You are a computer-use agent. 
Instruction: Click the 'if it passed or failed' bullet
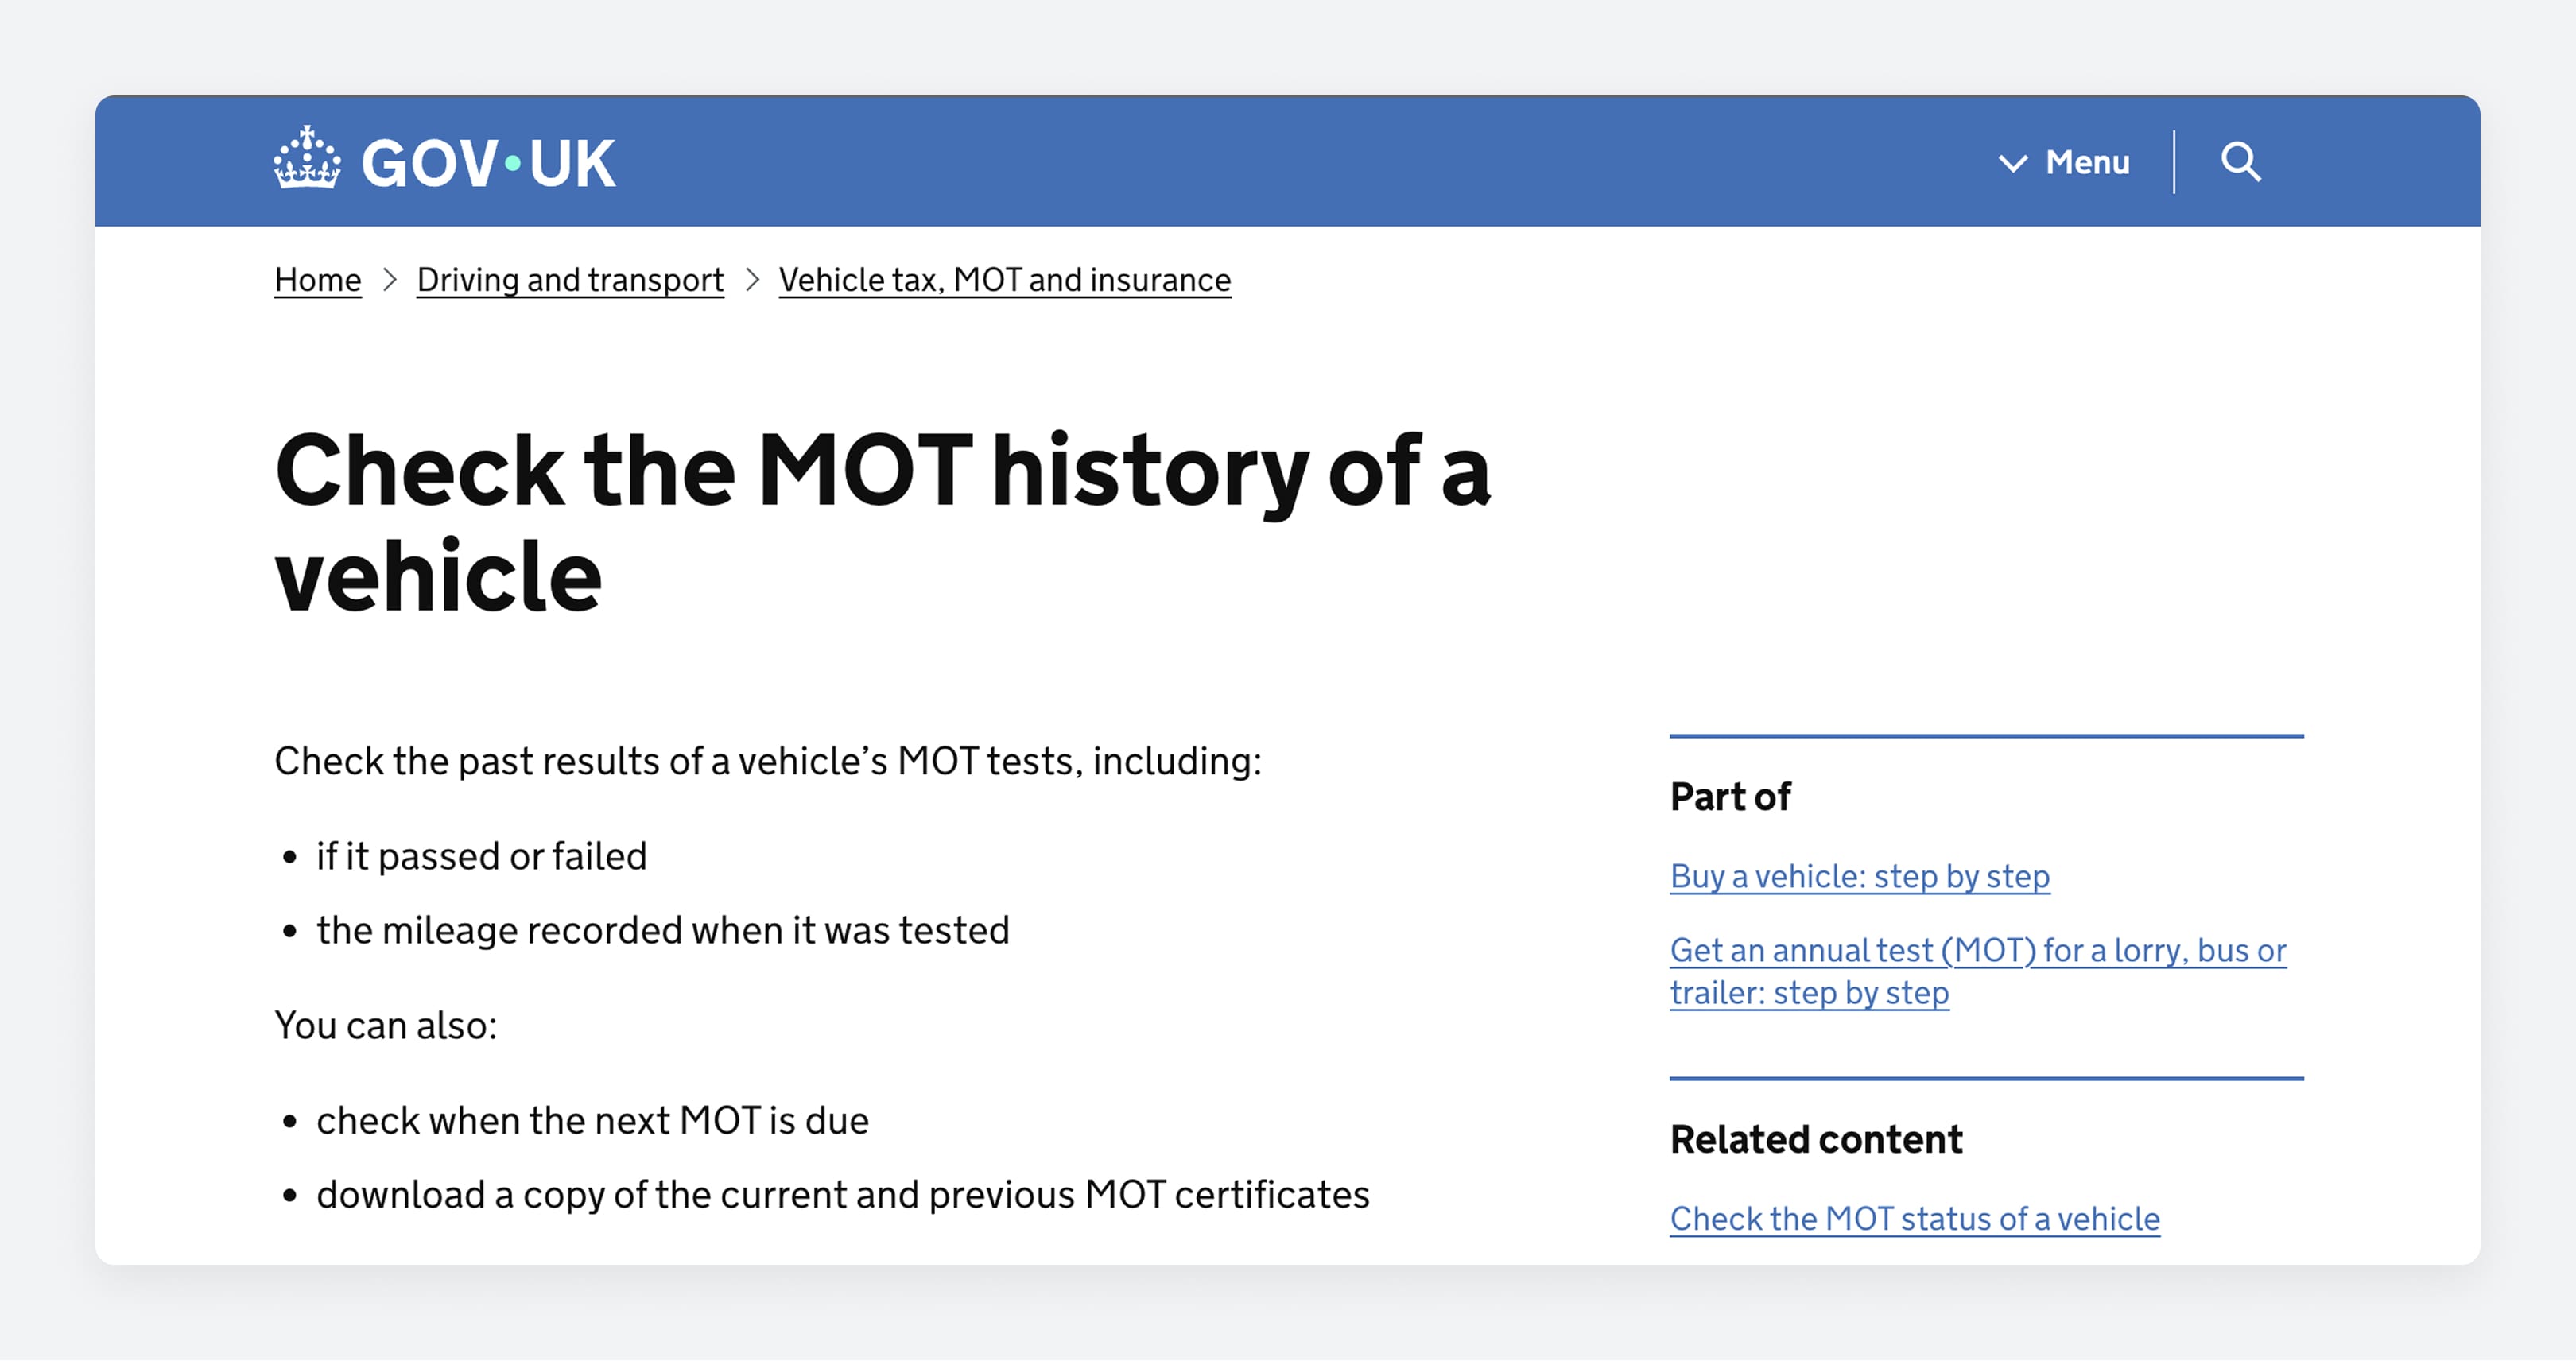(x=481, y=857)
